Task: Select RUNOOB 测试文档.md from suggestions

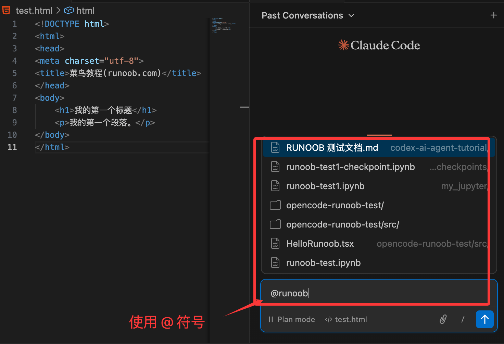Action: (332, 148)
